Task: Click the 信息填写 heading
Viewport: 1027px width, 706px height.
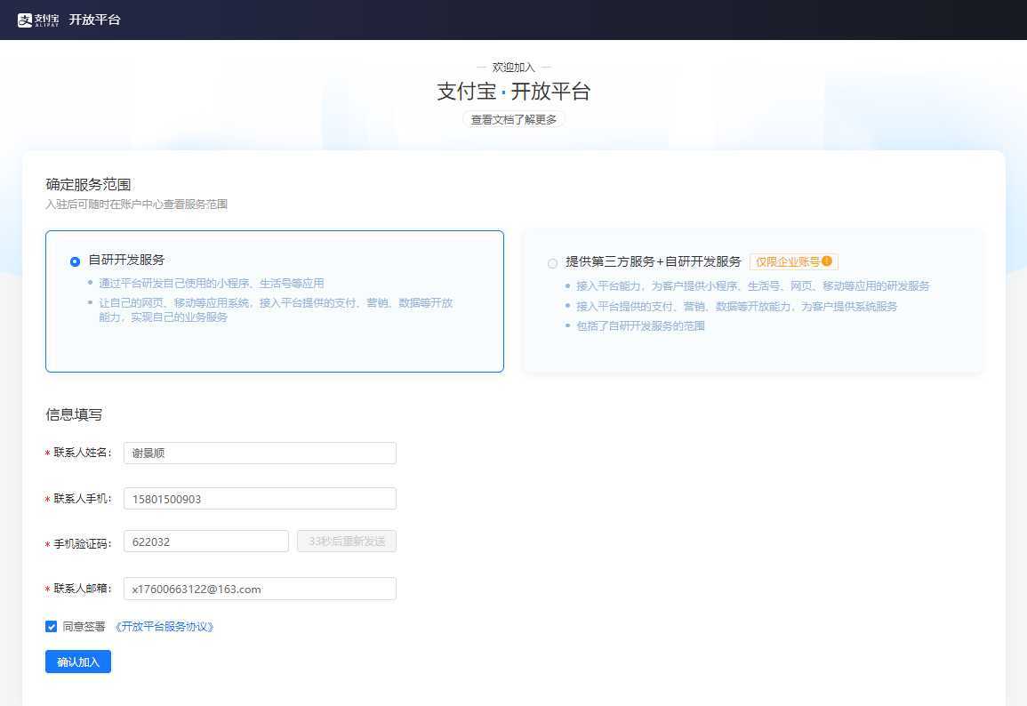Action: (74, 414)
